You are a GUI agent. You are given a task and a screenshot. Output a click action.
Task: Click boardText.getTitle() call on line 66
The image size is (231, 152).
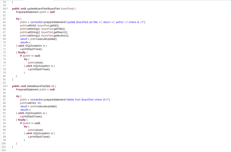[x=53, y=29]
